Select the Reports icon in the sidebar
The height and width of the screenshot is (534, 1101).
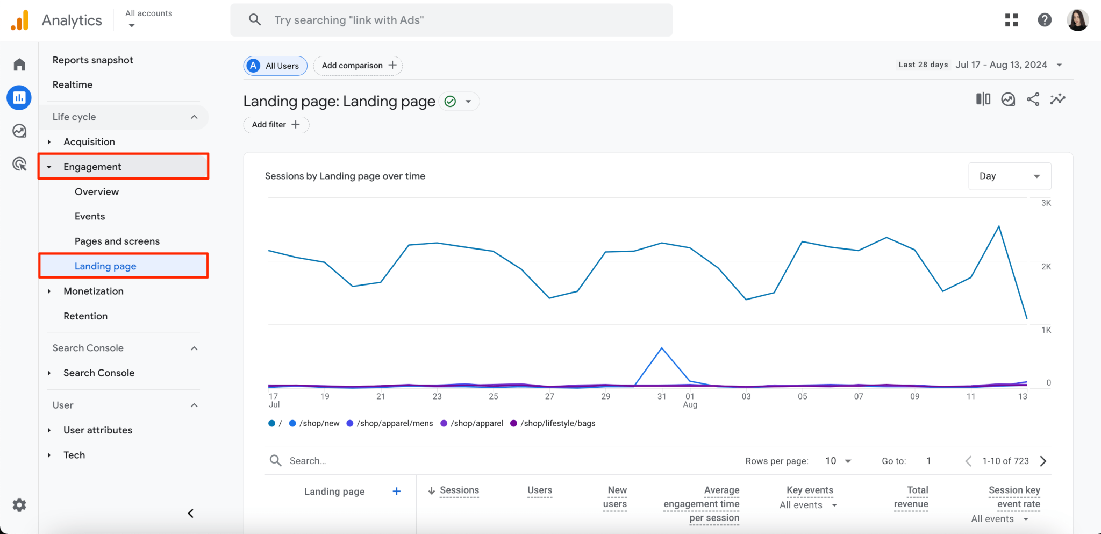coord(19,97)
